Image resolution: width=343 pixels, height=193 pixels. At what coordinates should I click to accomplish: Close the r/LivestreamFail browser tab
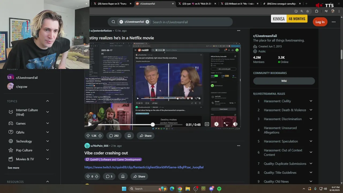pos(173,4)
